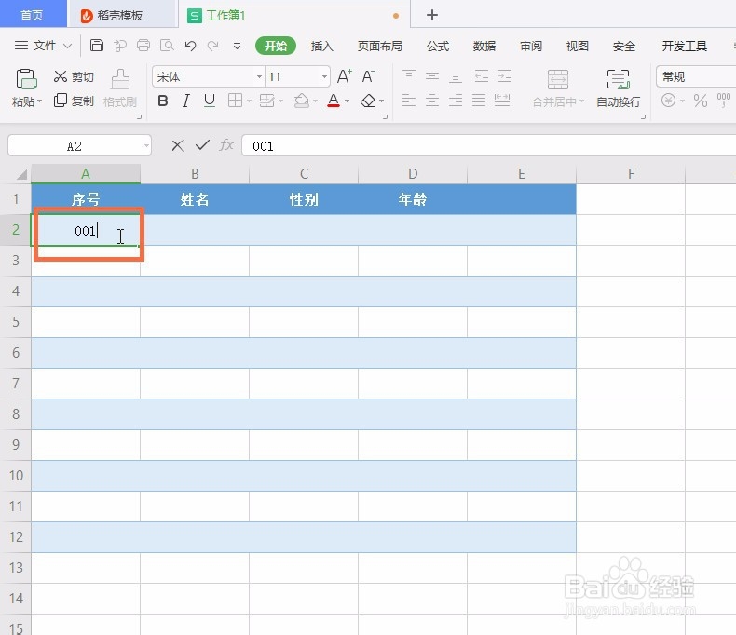Image resolution: width=736 pixels, height=635 pixels.
Task: Open the 首页 home tab
Action: 33,15
